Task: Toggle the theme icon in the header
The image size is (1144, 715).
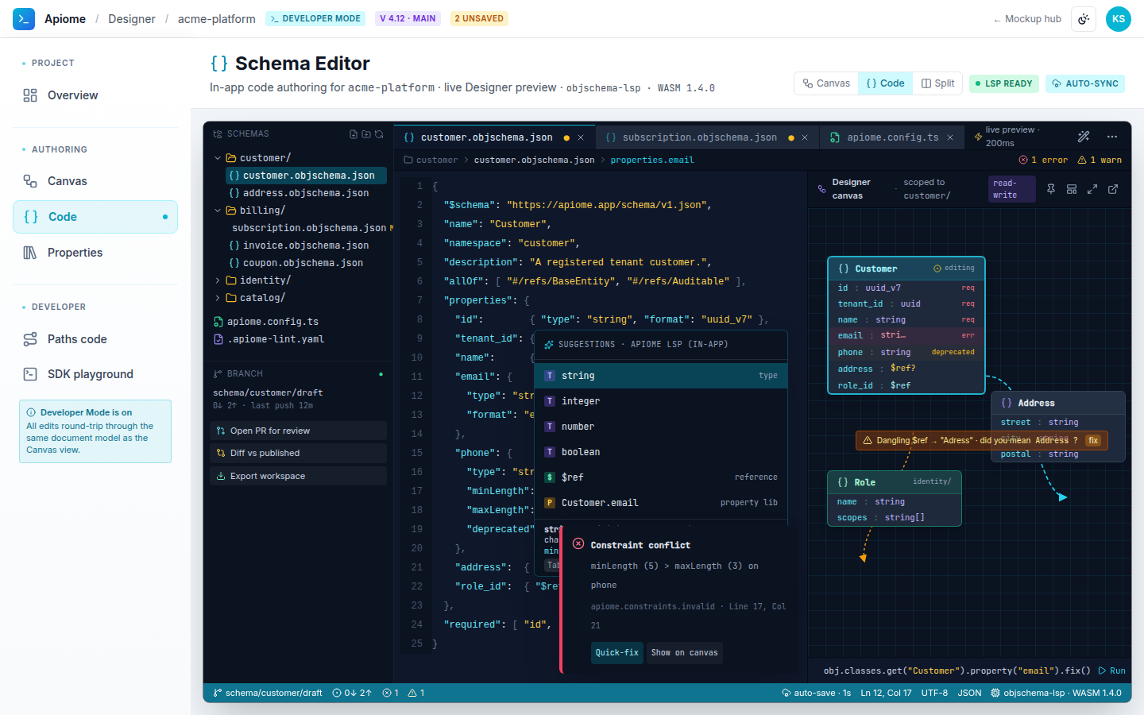Action: pos(1084,19)
